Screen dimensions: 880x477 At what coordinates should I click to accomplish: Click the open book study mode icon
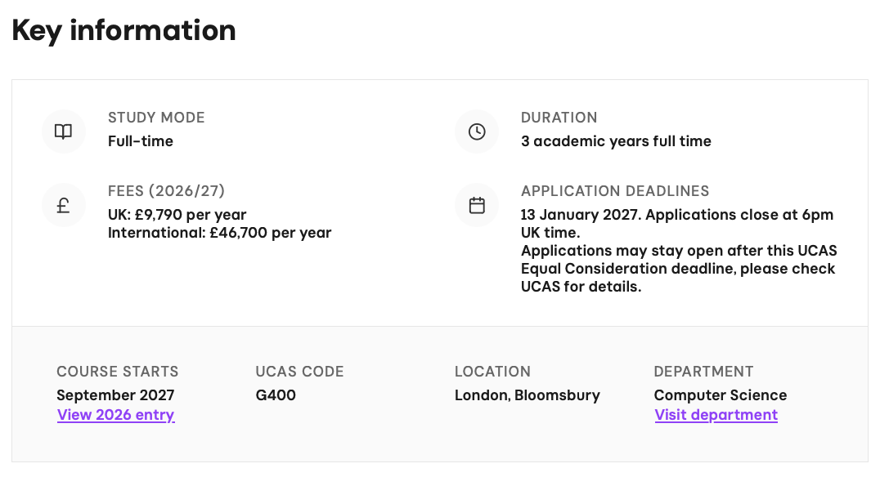point(63,132)
